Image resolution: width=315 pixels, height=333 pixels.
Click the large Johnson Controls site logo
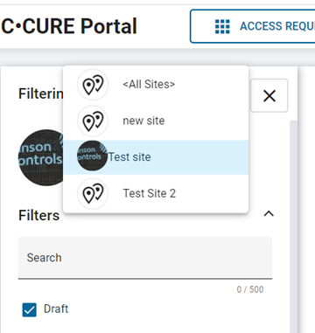click(x=41, y=157)
